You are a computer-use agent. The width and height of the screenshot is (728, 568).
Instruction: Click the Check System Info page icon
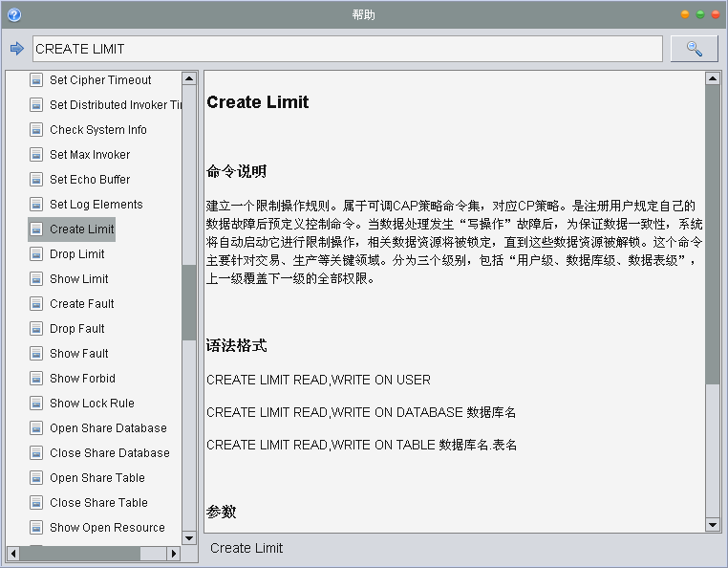pyautogui.click(x=36, y=130)
